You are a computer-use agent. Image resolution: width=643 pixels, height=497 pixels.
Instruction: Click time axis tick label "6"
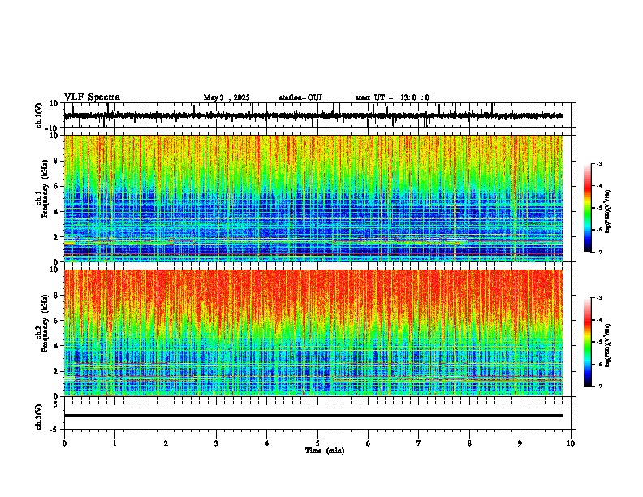tap(369, 443)
